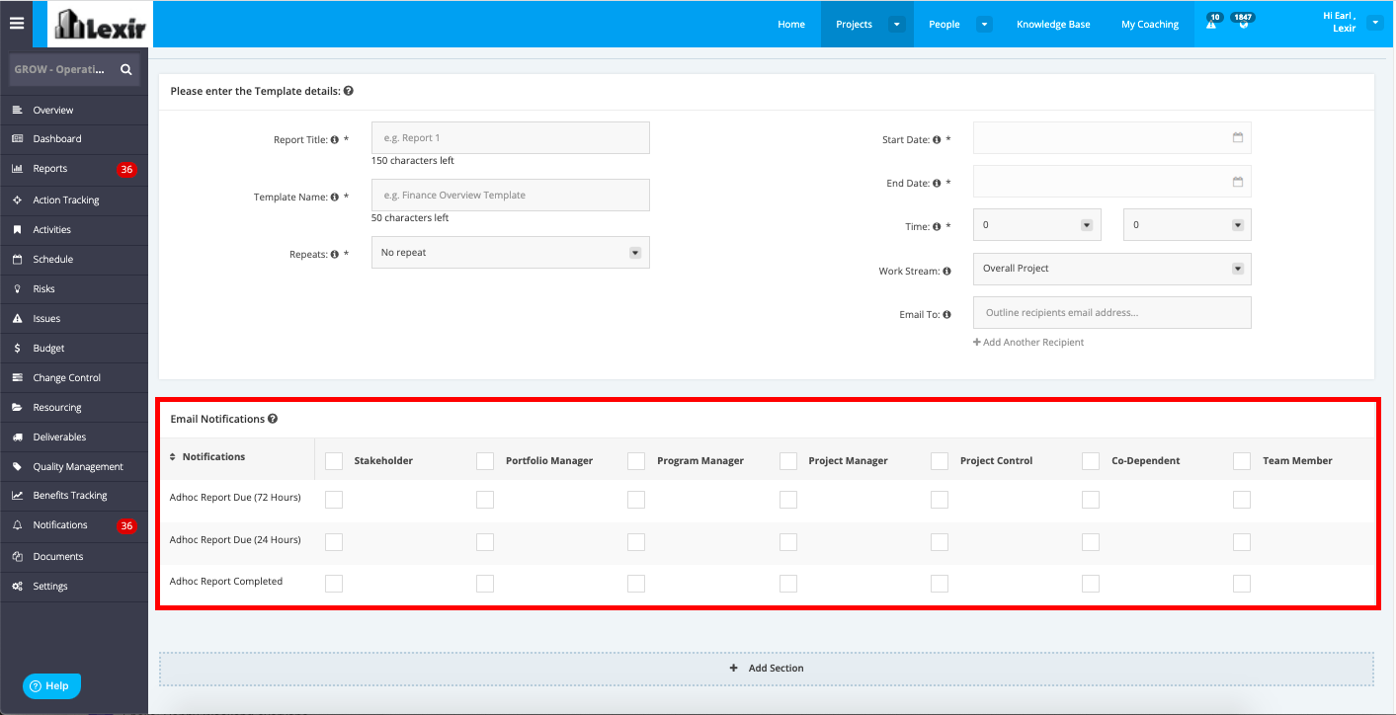Go to Risks in the sidebar
The width and height of the screenshot is (1396, 715).
[74, 289]
